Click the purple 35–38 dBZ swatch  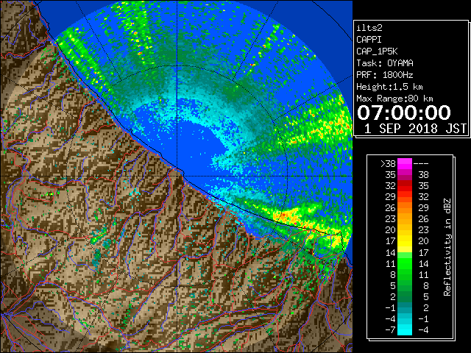tap(405, 175)
